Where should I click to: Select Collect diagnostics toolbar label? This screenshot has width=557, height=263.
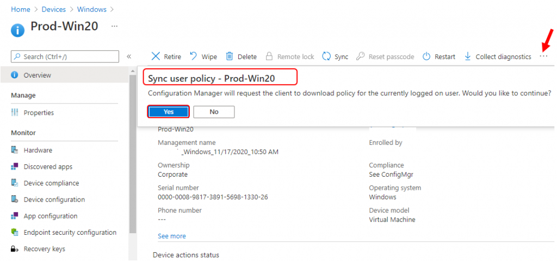(503, 56)
